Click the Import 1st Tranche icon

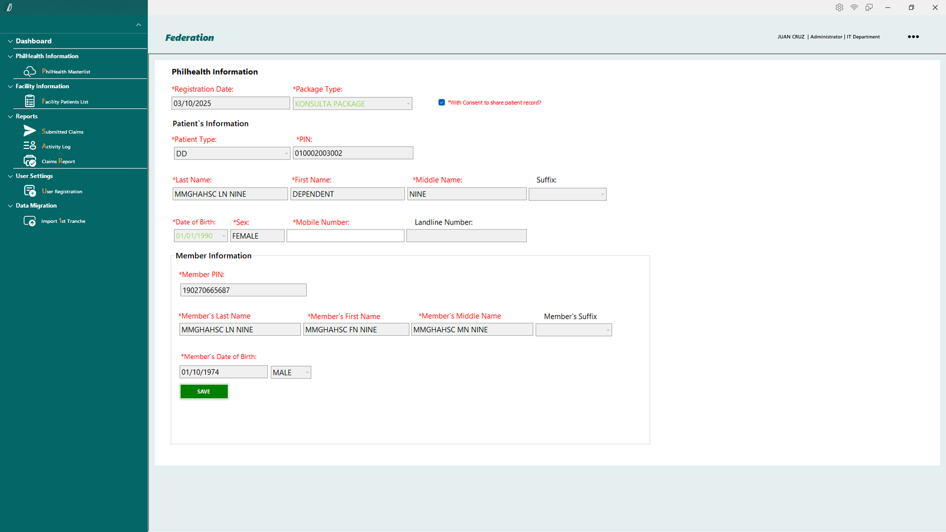[30, 221]
